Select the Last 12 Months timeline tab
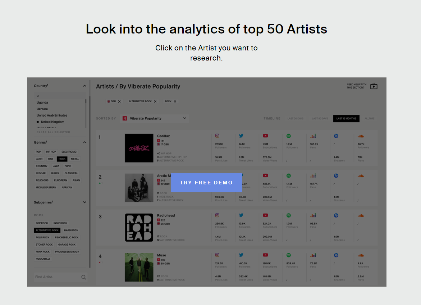This screenshot has height=305, width=421. point(346,118)
